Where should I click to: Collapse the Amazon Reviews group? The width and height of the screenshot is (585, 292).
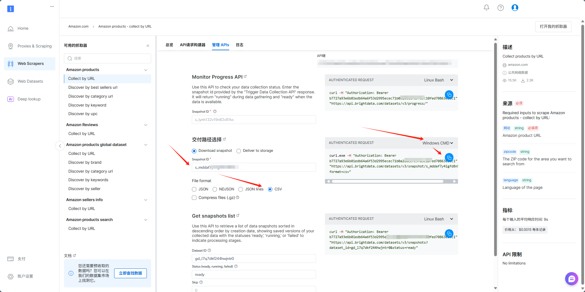pos(146,125)
